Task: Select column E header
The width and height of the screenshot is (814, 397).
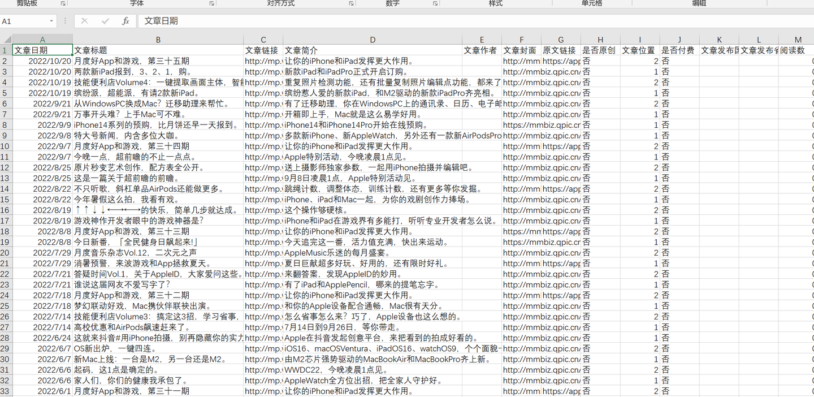Action: [x=482, y=40]
